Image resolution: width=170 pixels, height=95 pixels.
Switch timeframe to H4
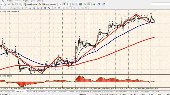(x=75, y=8)
